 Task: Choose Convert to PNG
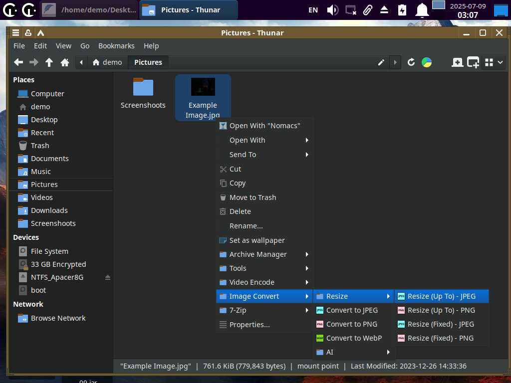(x=353, y=324)
